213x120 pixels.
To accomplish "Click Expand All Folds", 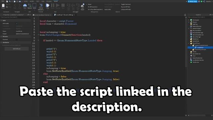I will point(125,7).
